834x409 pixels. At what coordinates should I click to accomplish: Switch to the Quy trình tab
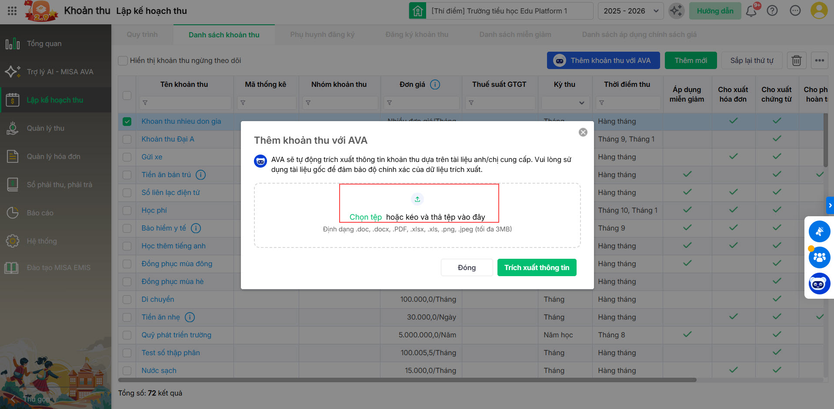pos(142,35)
